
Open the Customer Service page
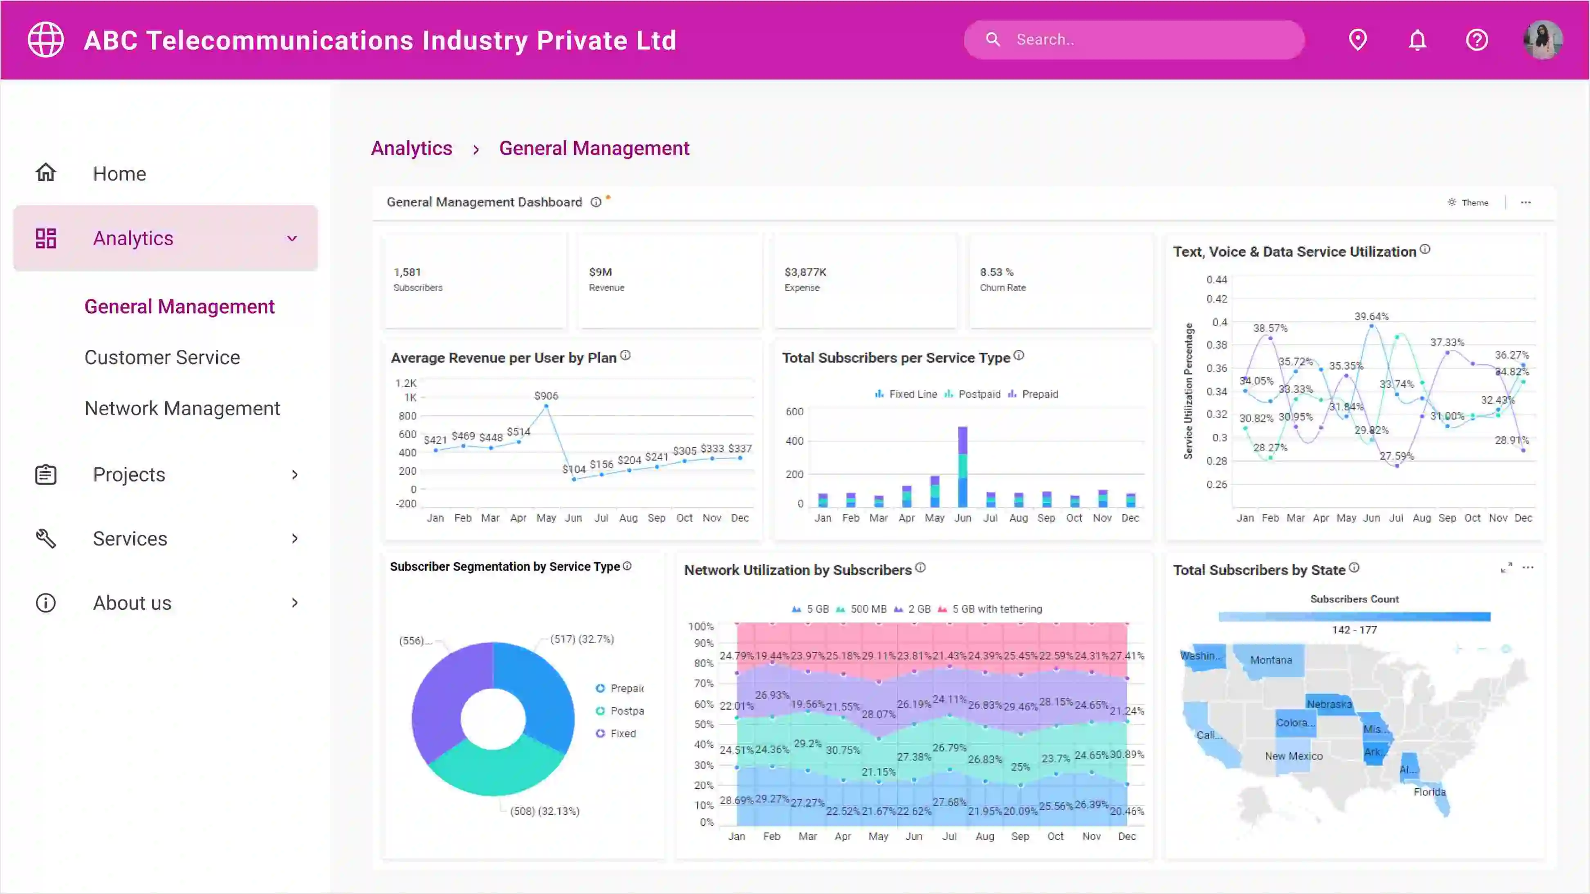pos(162,356)
